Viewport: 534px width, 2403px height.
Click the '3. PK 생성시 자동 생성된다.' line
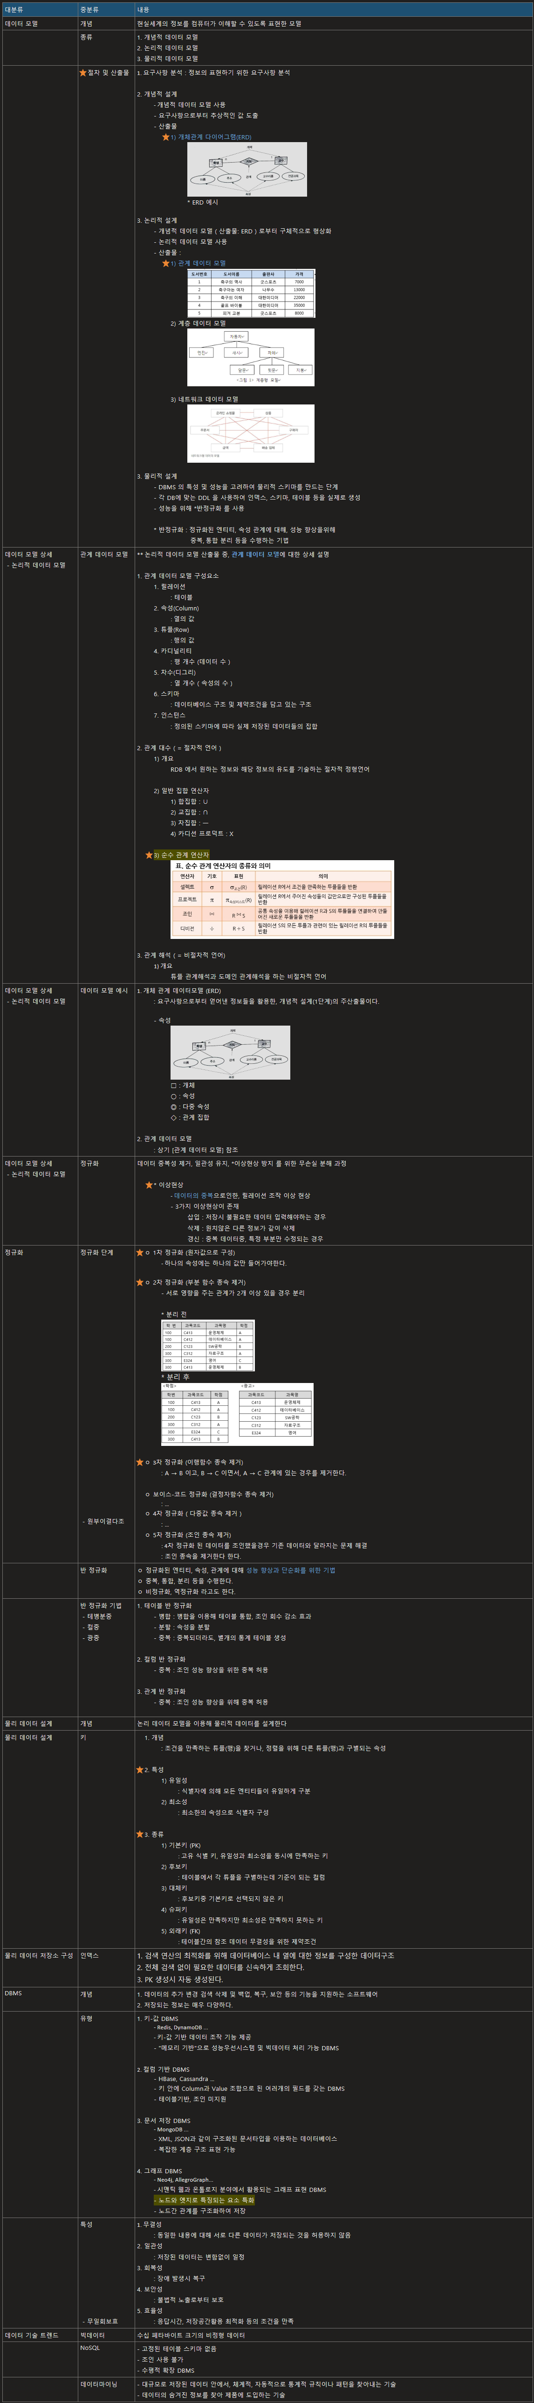[x=180, y=1979]
